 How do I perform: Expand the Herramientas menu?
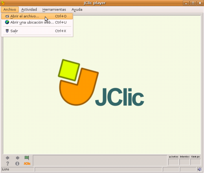[54, 10]
